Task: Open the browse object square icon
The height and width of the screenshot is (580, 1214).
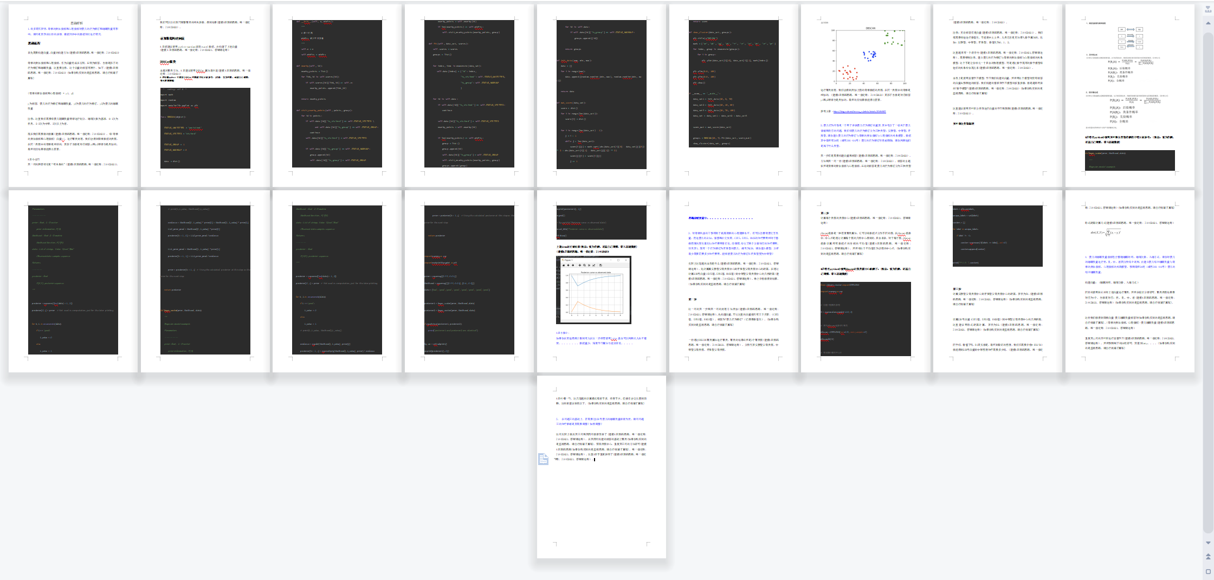Action: pyautogui.click(x=1208, y=571)
